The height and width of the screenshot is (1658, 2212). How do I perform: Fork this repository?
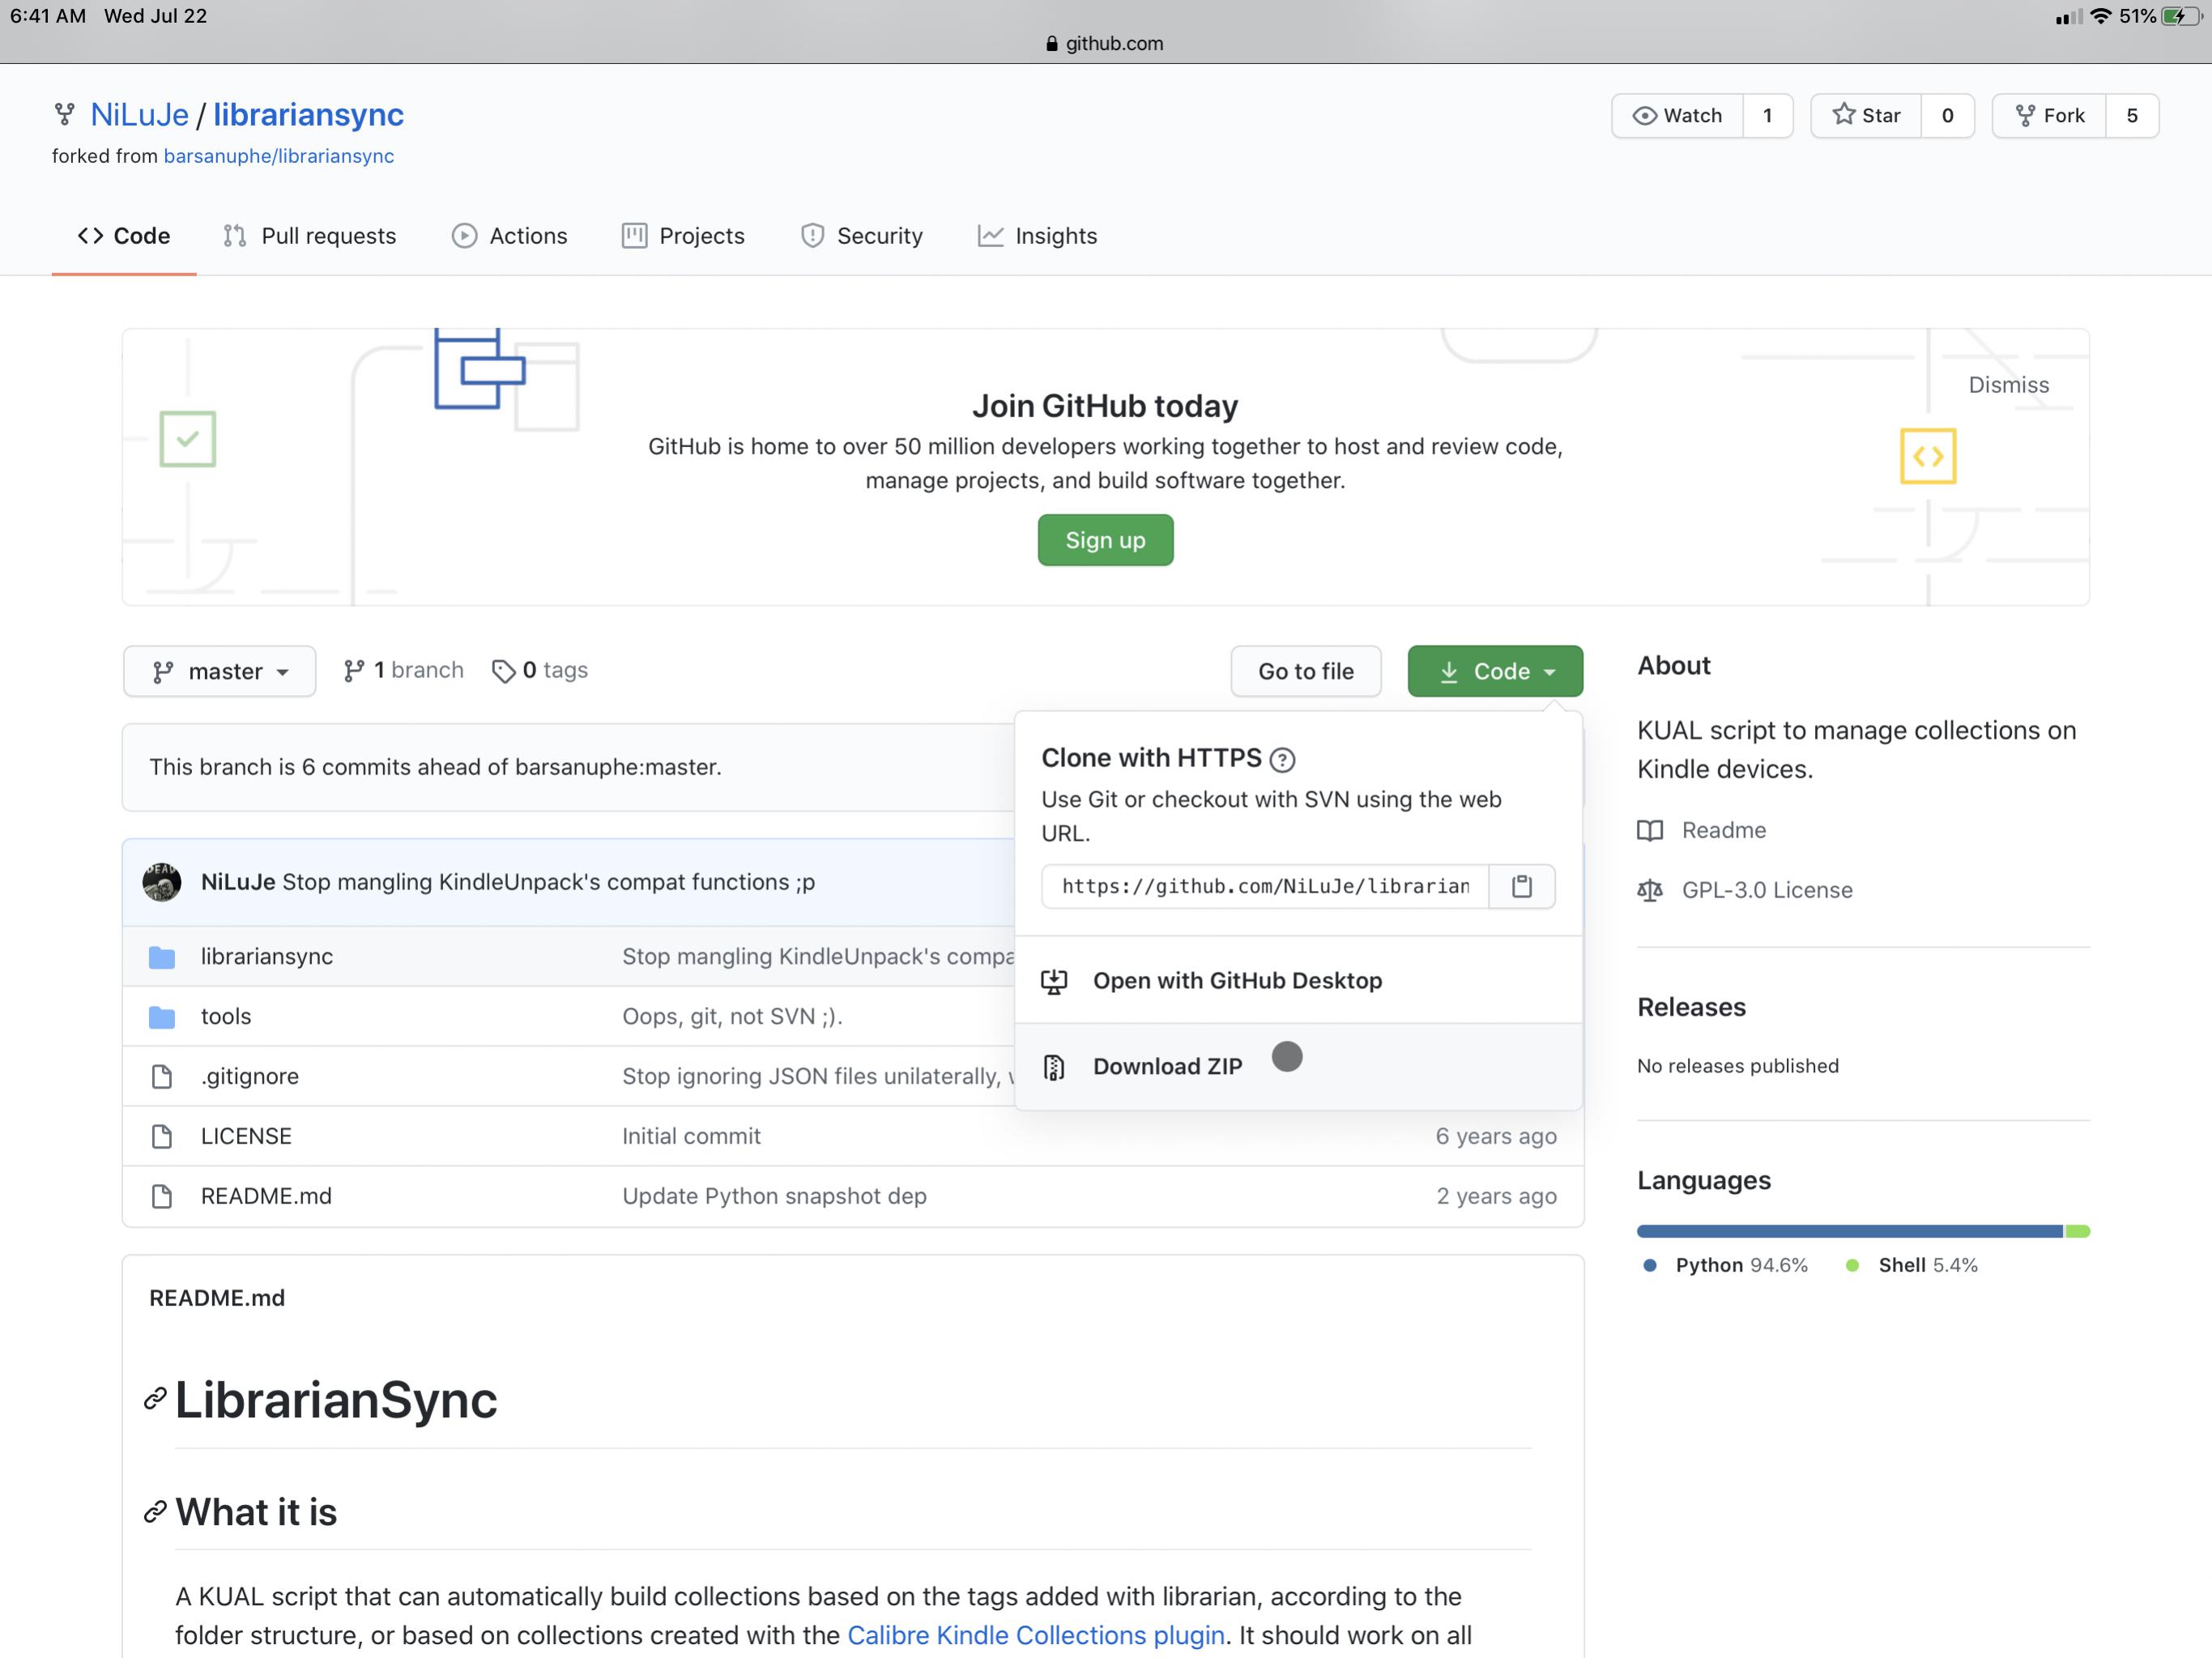pos(2049,116)
